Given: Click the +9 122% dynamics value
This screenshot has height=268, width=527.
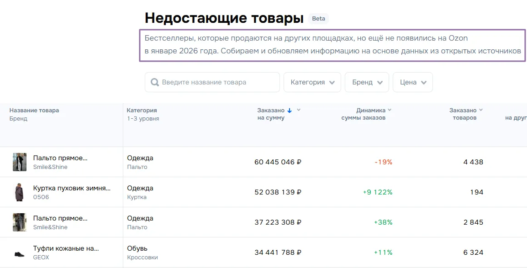Looking at the screenshot, I should (x=377, y=192).
